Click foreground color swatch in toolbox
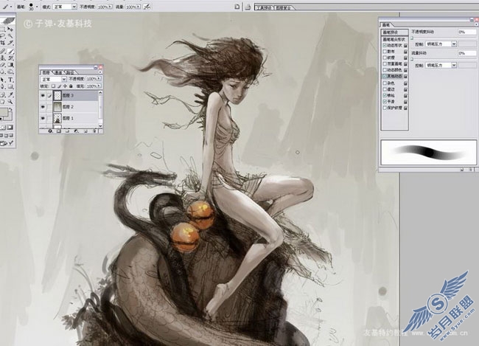The image size is (479, 346). [x=4, y=112]
